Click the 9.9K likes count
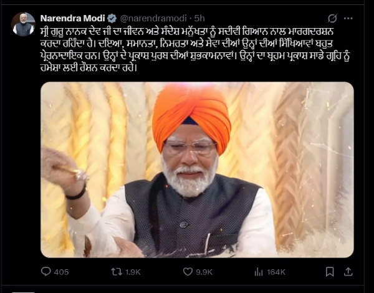Viewport: 374px width, 293px height. (x=204, y=272)
